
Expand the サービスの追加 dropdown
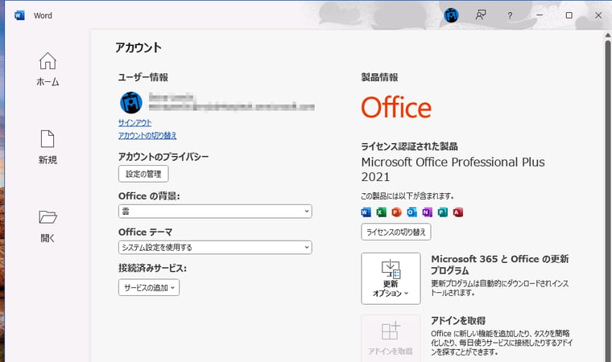(149, 287)
